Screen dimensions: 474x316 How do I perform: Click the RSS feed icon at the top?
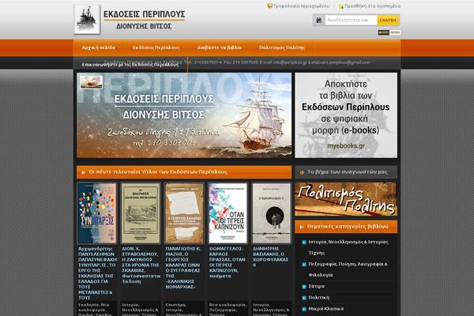(269, 6)
